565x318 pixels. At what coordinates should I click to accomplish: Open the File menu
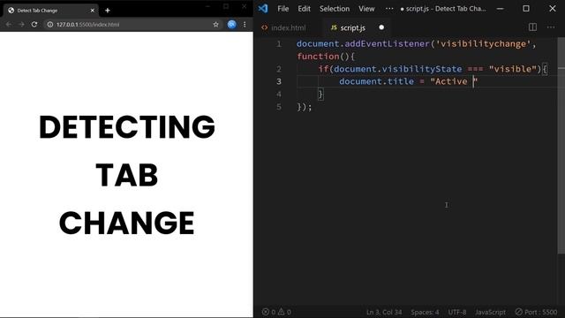click(x=282, y=9)
